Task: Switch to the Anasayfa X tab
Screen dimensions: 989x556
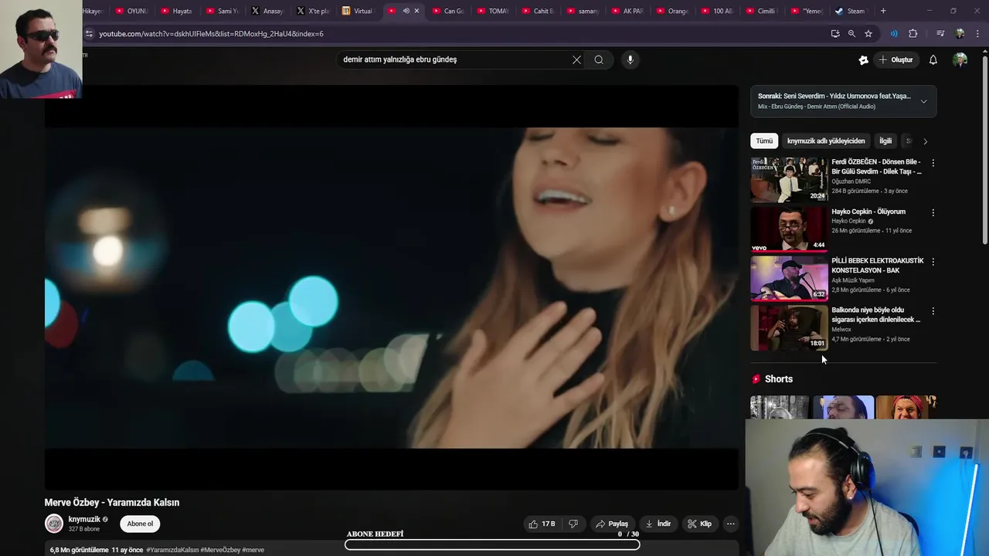Action: point(267,11)
